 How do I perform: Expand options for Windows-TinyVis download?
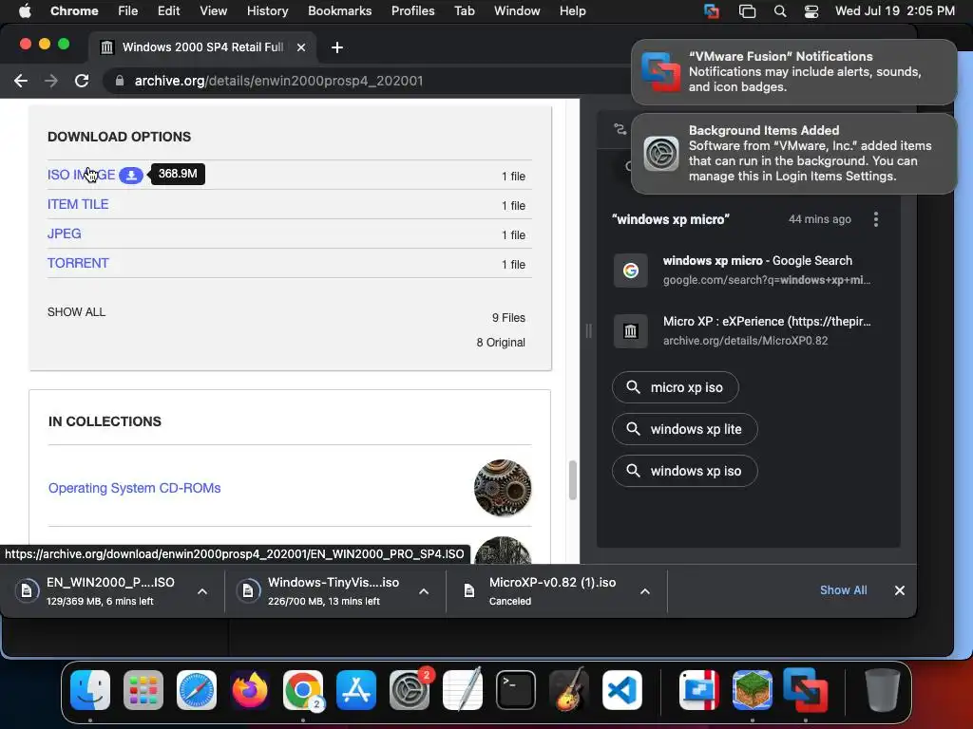pos(424,591)
